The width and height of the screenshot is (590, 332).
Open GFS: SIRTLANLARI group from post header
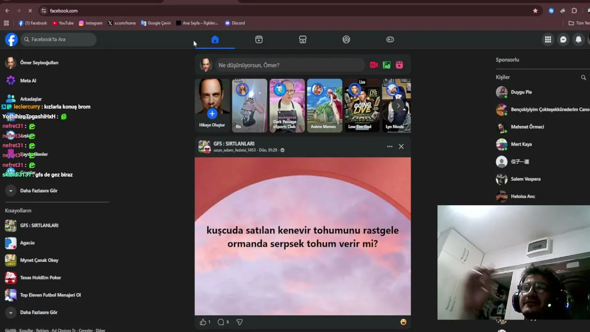coord(234,144)
